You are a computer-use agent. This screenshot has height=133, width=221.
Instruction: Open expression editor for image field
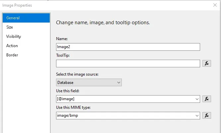click(x=207, y=99)
